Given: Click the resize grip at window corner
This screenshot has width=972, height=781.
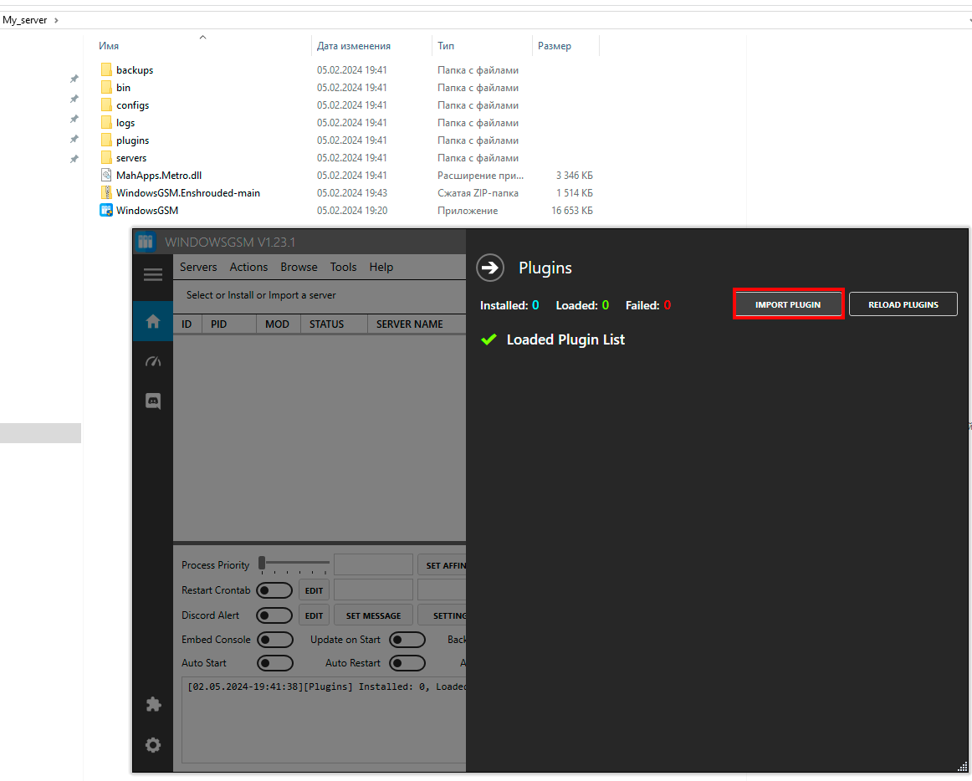Looking at the screenshot, I should (962, 766).
